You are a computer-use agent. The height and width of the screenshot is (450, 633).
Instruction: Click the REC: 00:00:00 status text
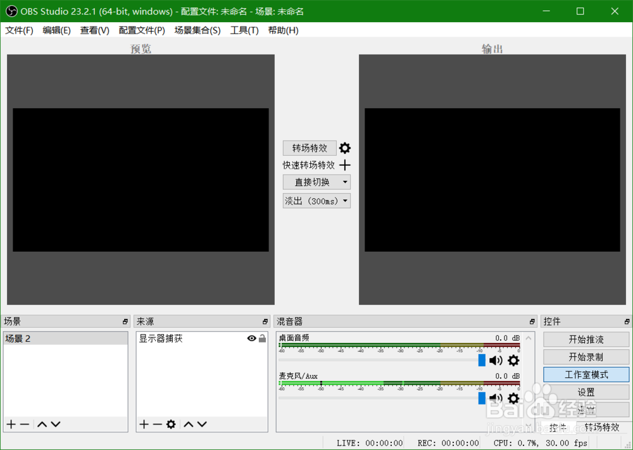(448, 443)
